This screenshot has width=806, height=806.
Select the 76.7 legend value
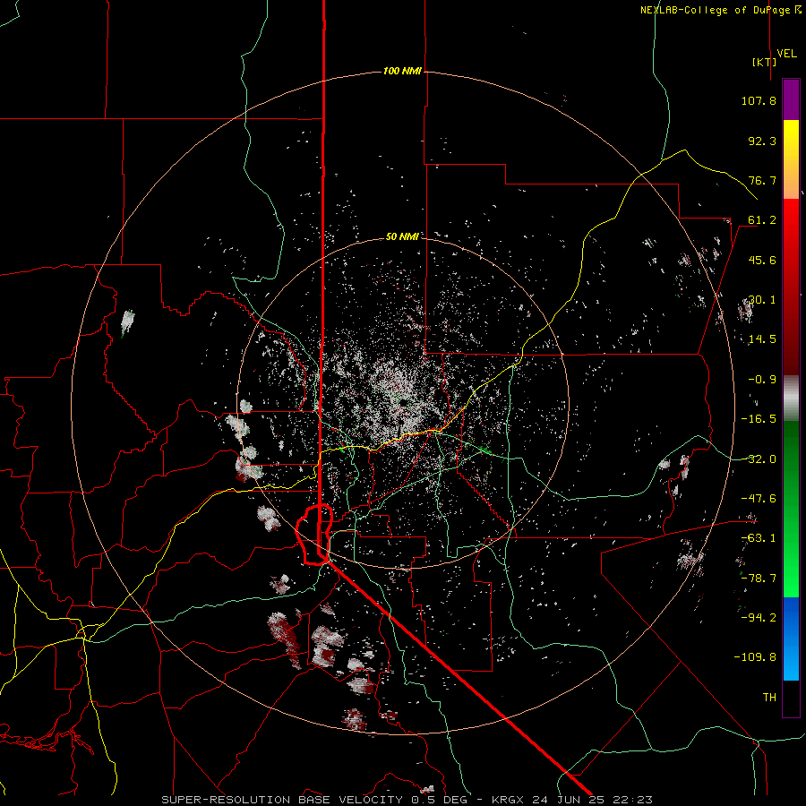(x=762, y=180)
